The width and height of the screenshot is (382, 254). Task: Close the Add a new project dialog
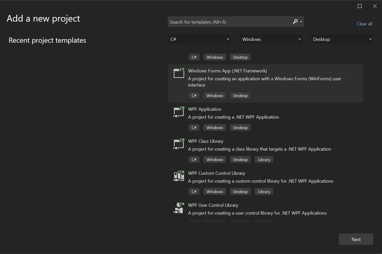point(375,6)
